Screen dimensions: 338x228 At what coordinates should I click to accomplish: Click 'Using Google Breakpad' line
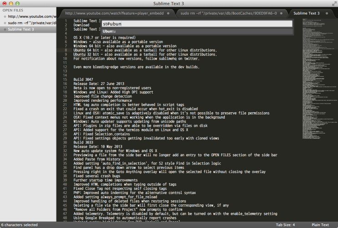tap(125, 218)
